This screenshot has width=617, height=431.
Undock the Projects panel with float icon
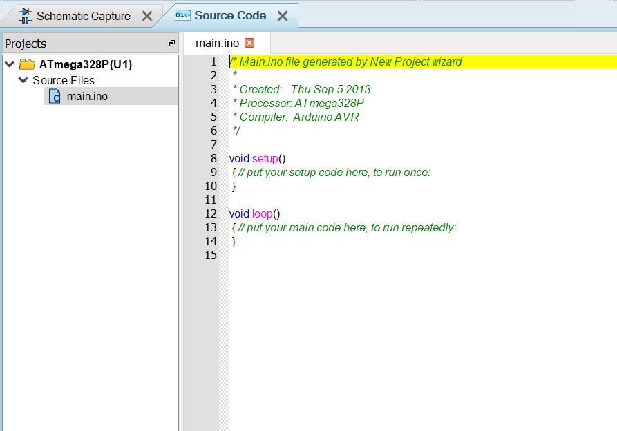(x=172, y=44)
